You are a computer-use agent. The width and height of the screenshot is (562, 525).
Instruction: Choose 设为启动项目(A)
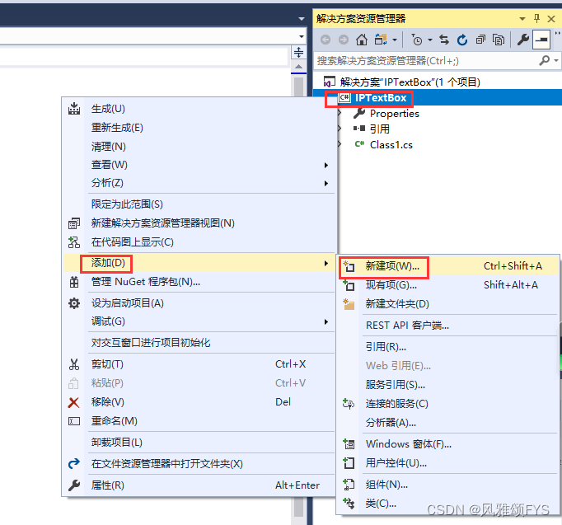tap(199, 303)
